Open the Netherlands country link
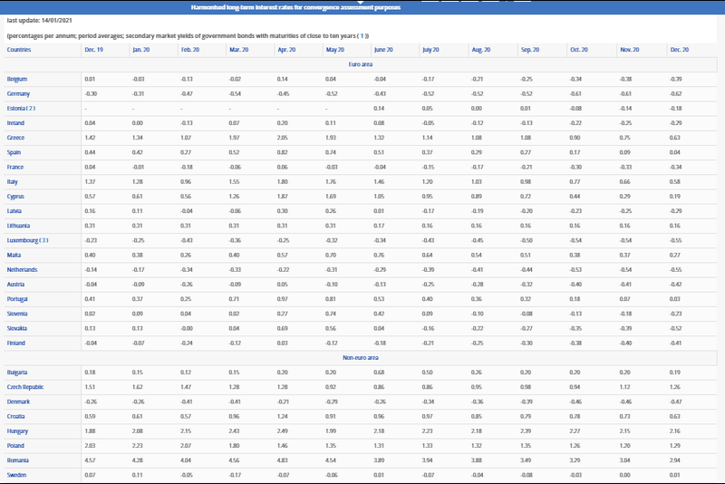Viewport: 725px width, 484px height. (x=22, y=269)
